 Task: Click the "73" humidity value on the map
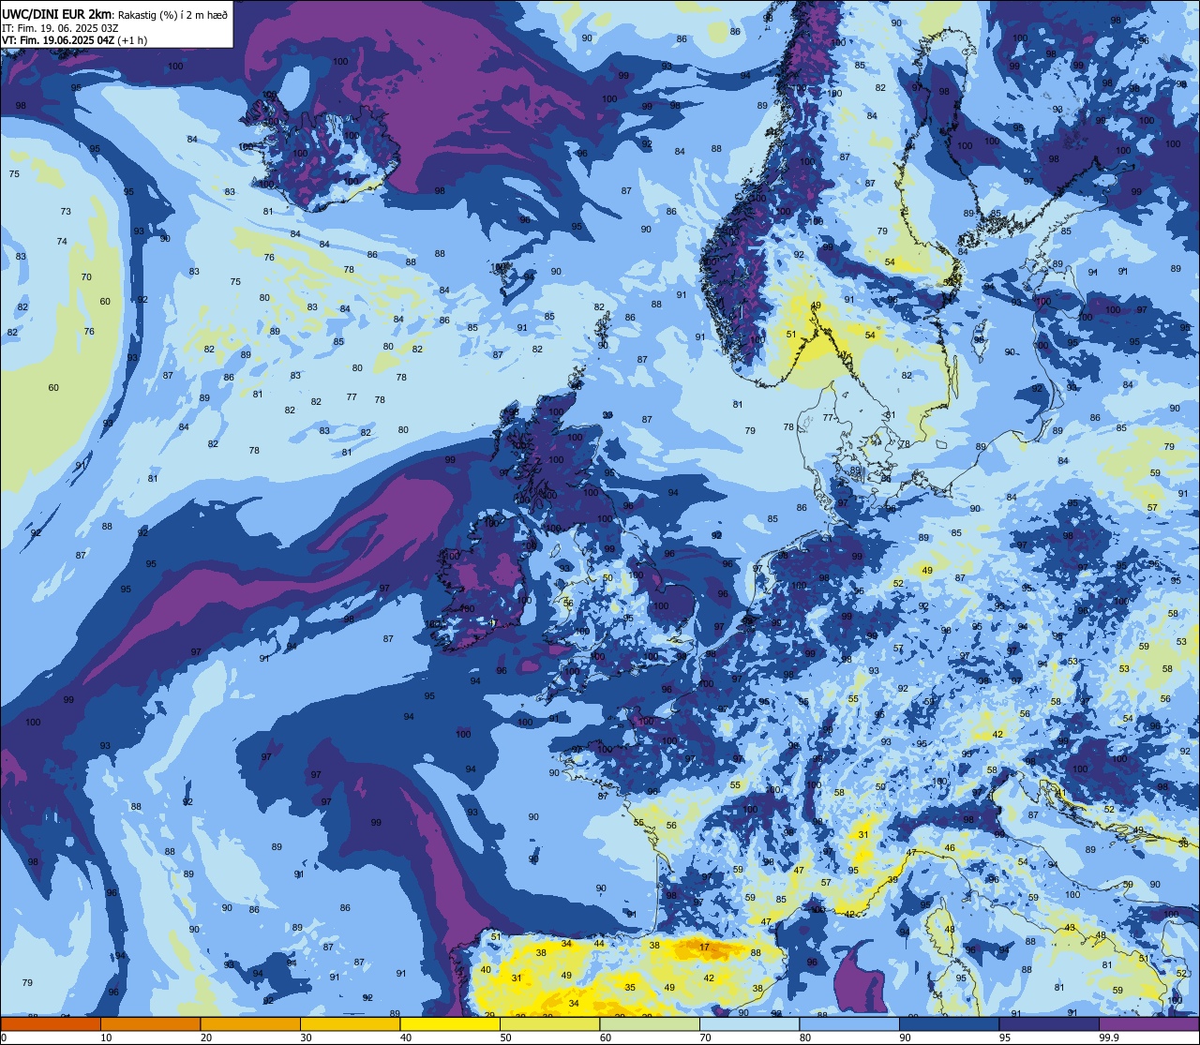coord(66,212)
